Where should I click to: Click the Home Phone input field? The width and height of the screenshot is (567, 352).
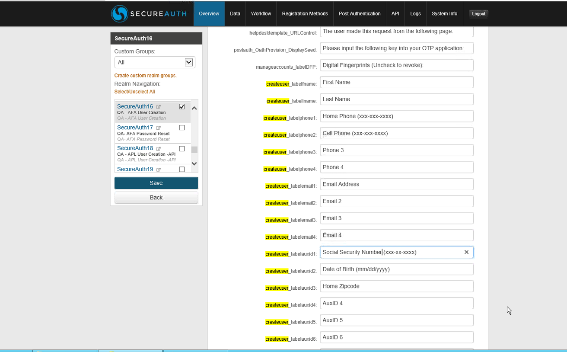(x=397, y=116)
